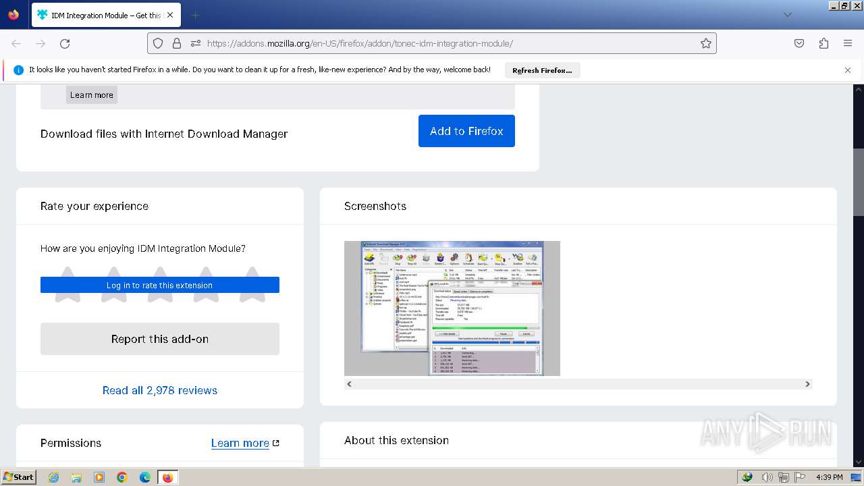Launch Internet Explorer from taskbar

[53, 477]
